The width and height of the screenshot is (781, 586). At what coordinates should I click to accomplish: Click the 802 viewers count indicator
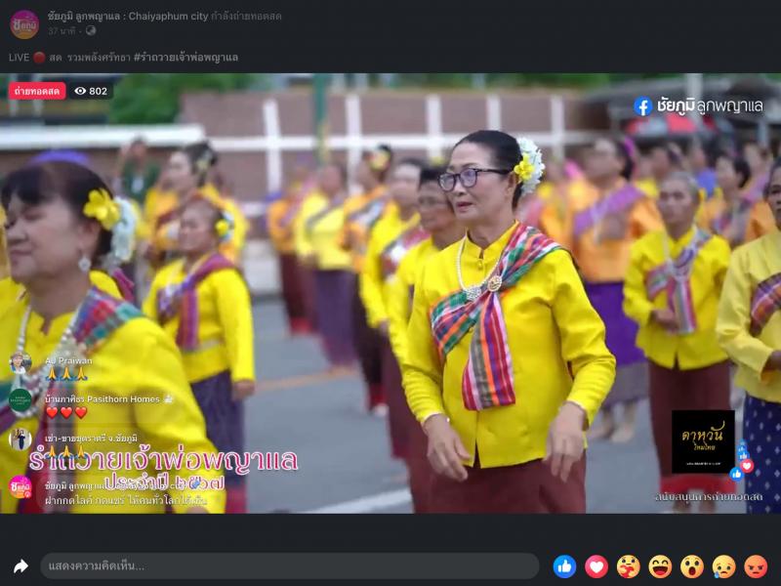point(91,91)
